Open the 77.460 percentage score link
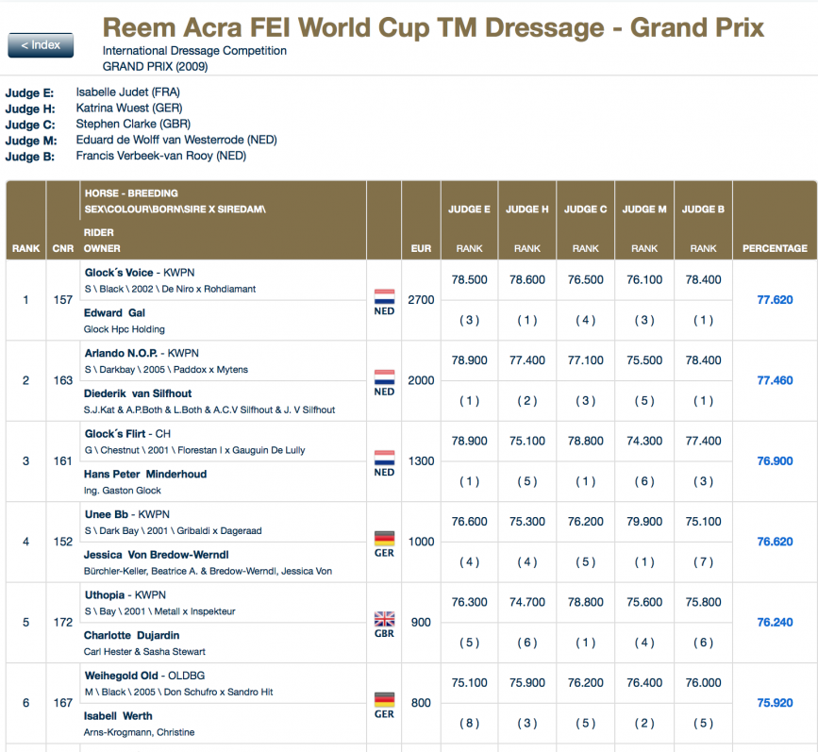The height and width of the screenshot is (752, 818). 775,380
